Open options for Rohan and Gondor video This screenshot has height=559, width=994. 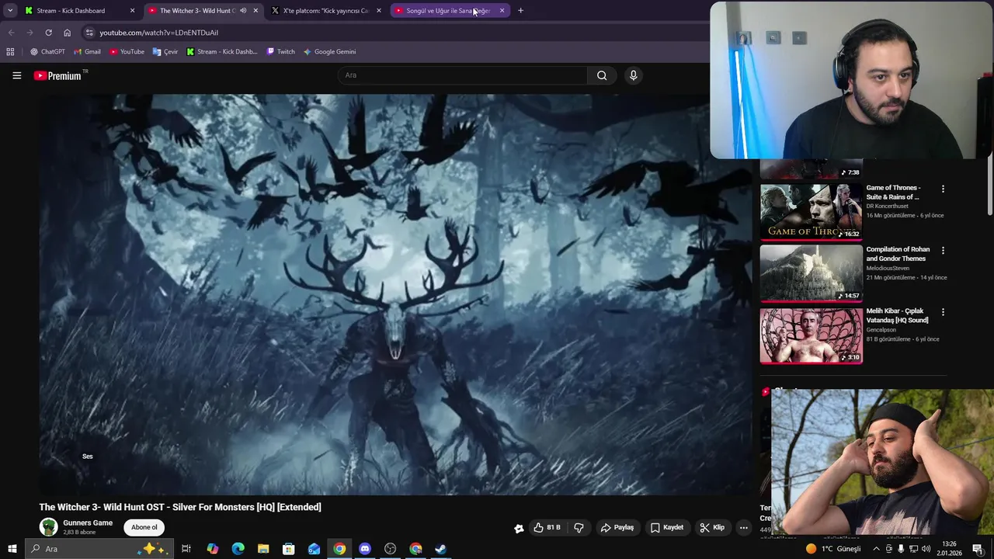point(943,251)
